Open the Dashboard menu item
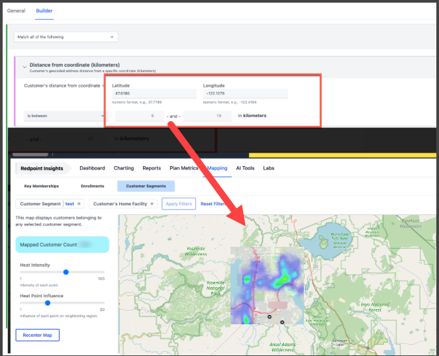This screenshot has width=439, height=356. pos(92,168)
